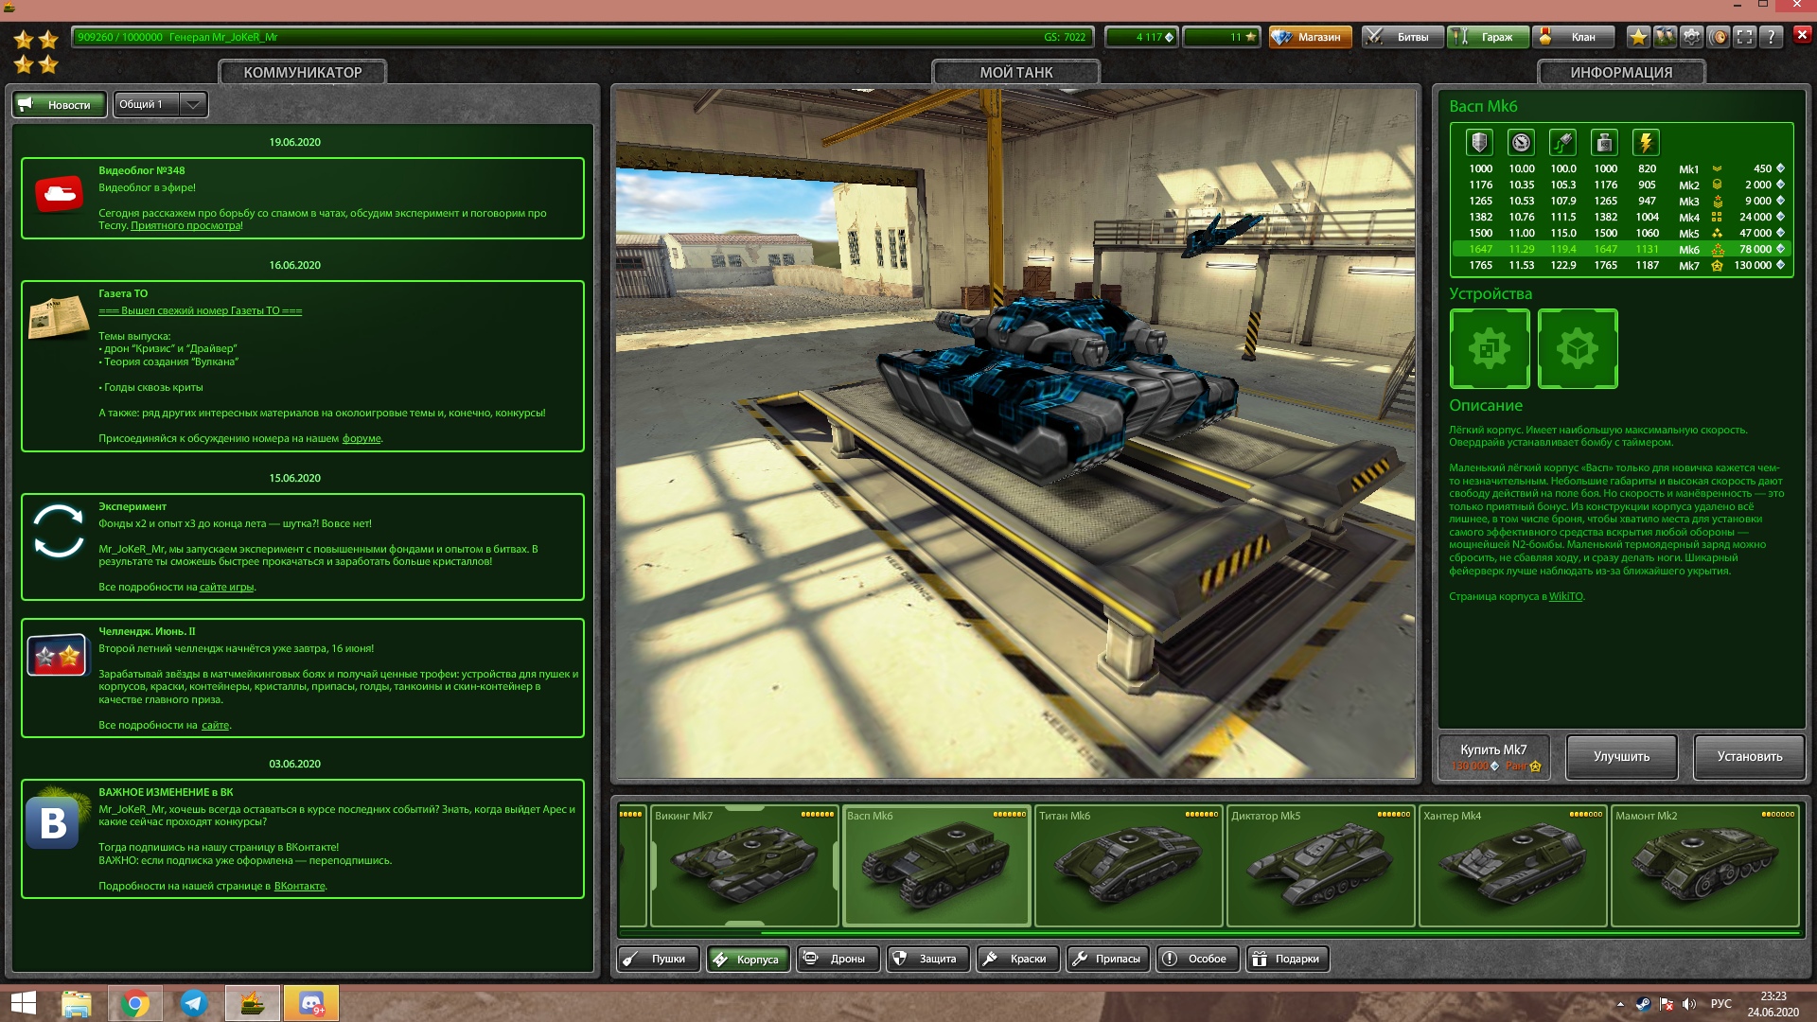Open the Магазин shop button

pyautogui.click(x=1310, y=37)
